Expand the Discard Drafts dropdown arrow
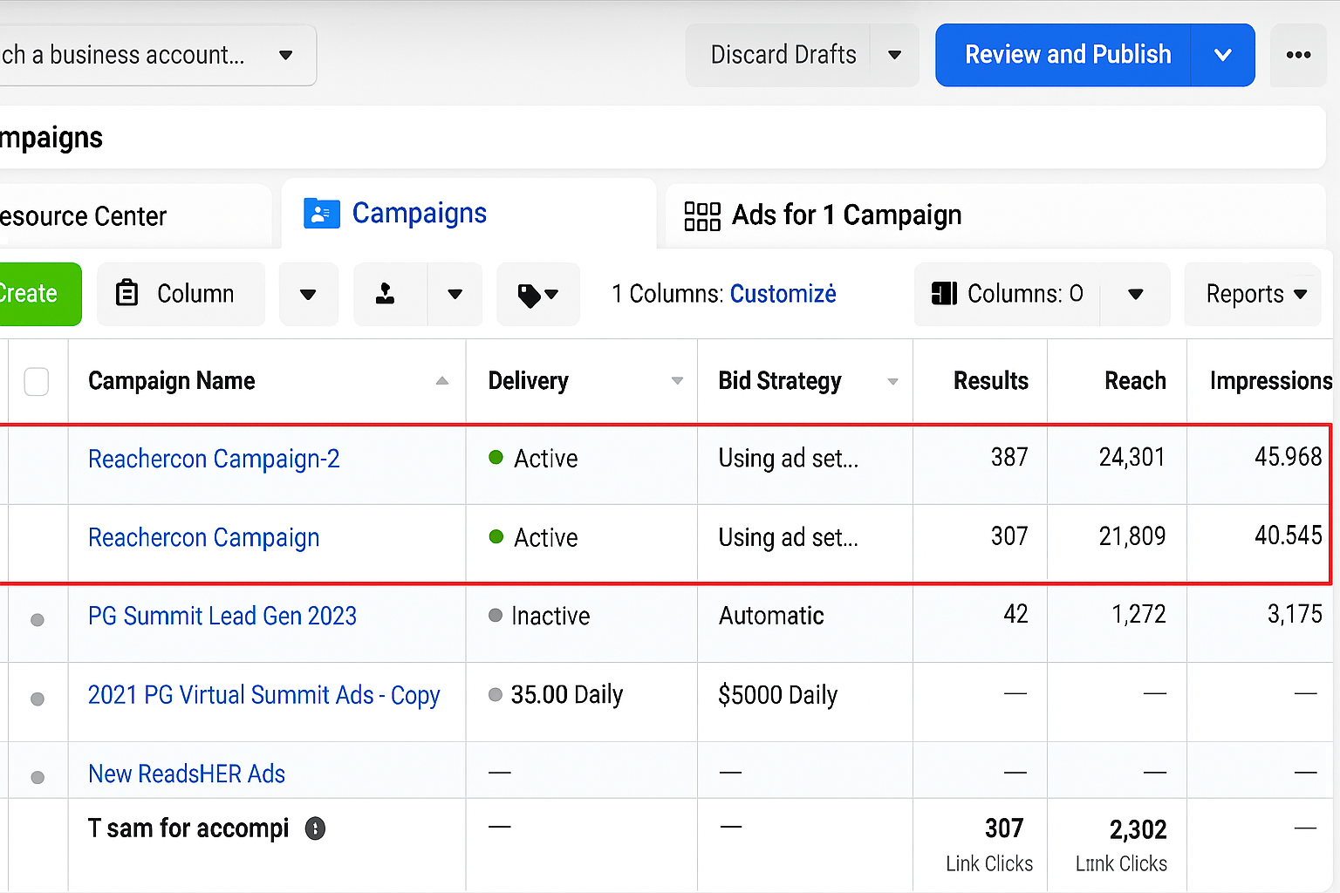This screenshot has width=1340, height=893. [894, 55]
